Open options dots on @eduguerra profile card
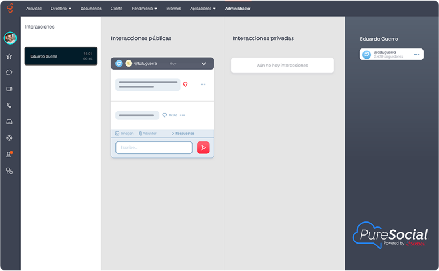 (417, 54)
